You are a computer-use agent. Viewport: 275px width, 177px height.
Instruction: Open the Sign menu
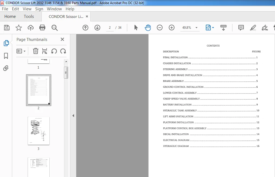click(39, 9)
